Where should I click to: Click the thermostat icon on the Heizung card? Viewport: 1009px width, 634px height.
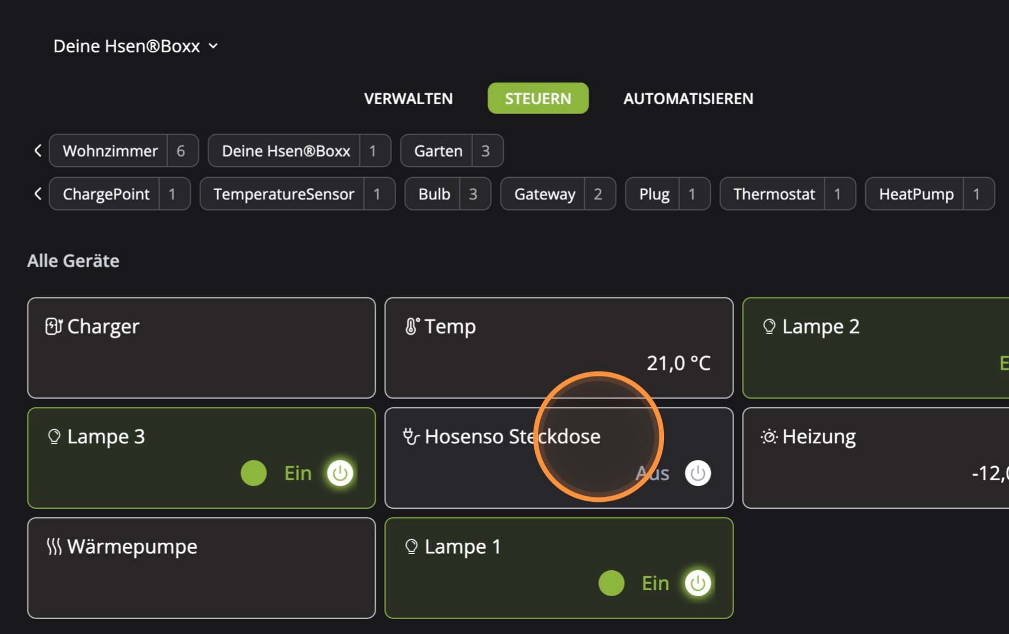[768, 436]
